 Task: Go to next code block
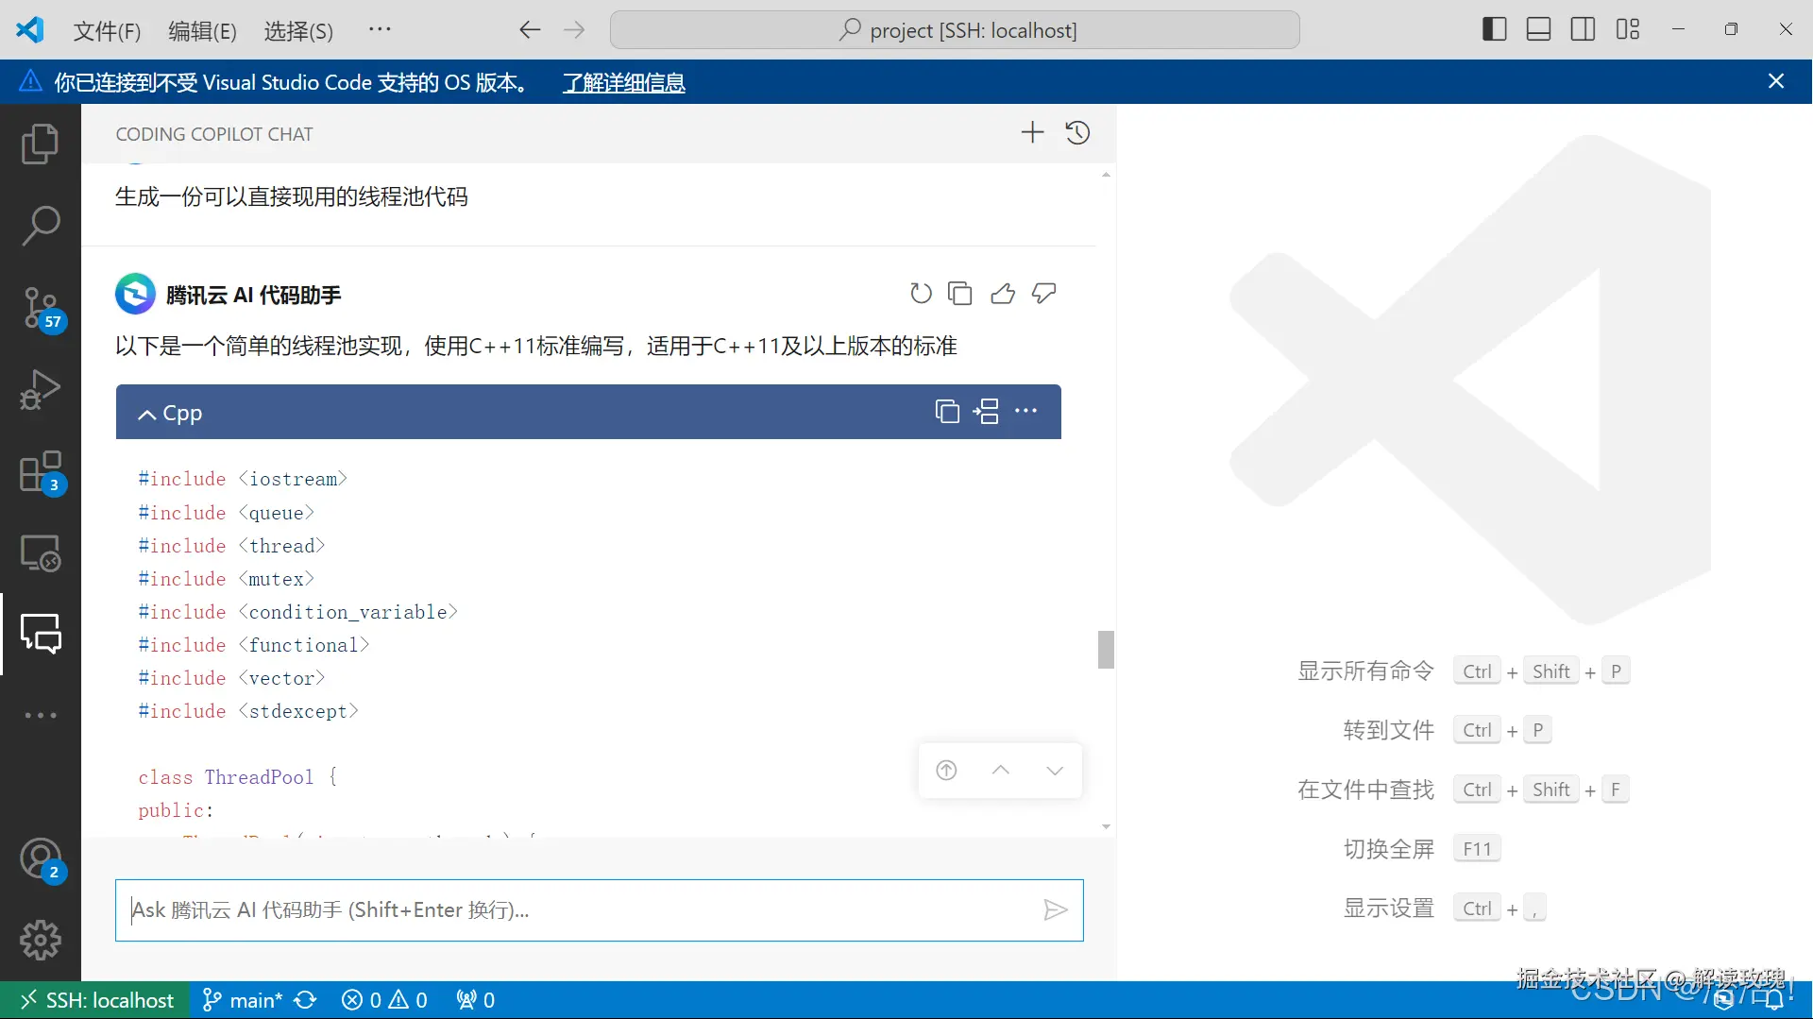point(1055,771)
